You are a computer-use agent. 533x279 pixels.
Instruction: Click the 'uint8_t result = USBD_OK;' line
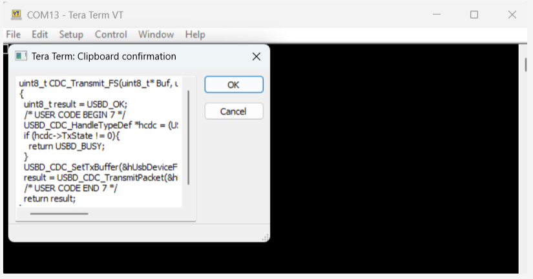tap(76, 104)
